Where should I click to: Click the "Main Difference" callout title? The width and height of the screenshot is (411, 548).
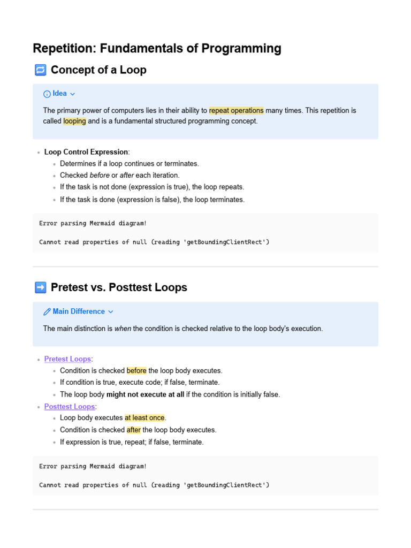(x=79, y=311)
